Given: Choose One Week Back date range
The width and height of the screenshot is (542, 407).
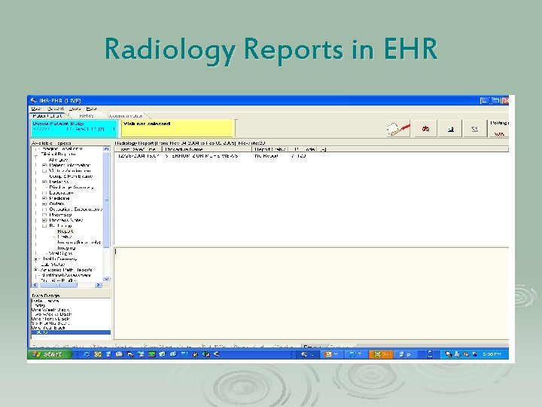Looking at the screenshot, I should pyautogui.click(x=50, y=310).
